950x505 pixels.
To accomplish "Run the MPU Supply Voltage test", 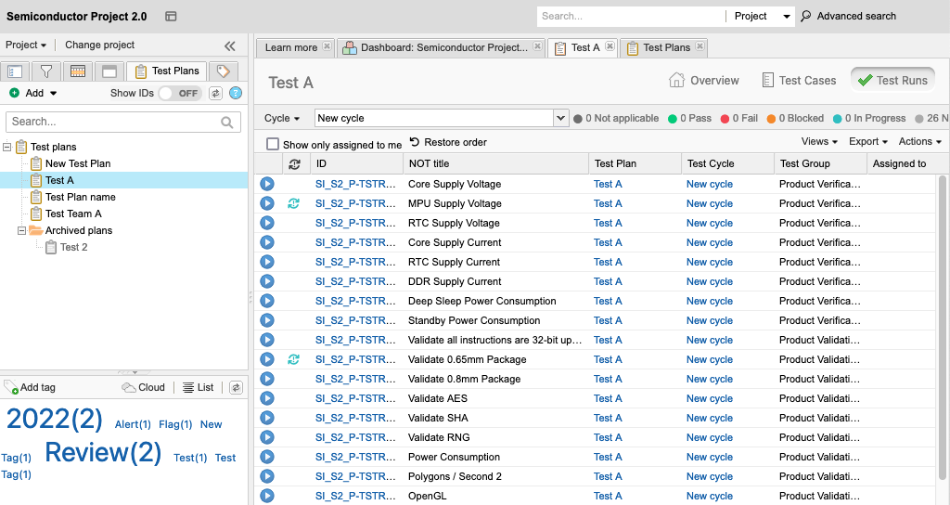I will 267,203.
